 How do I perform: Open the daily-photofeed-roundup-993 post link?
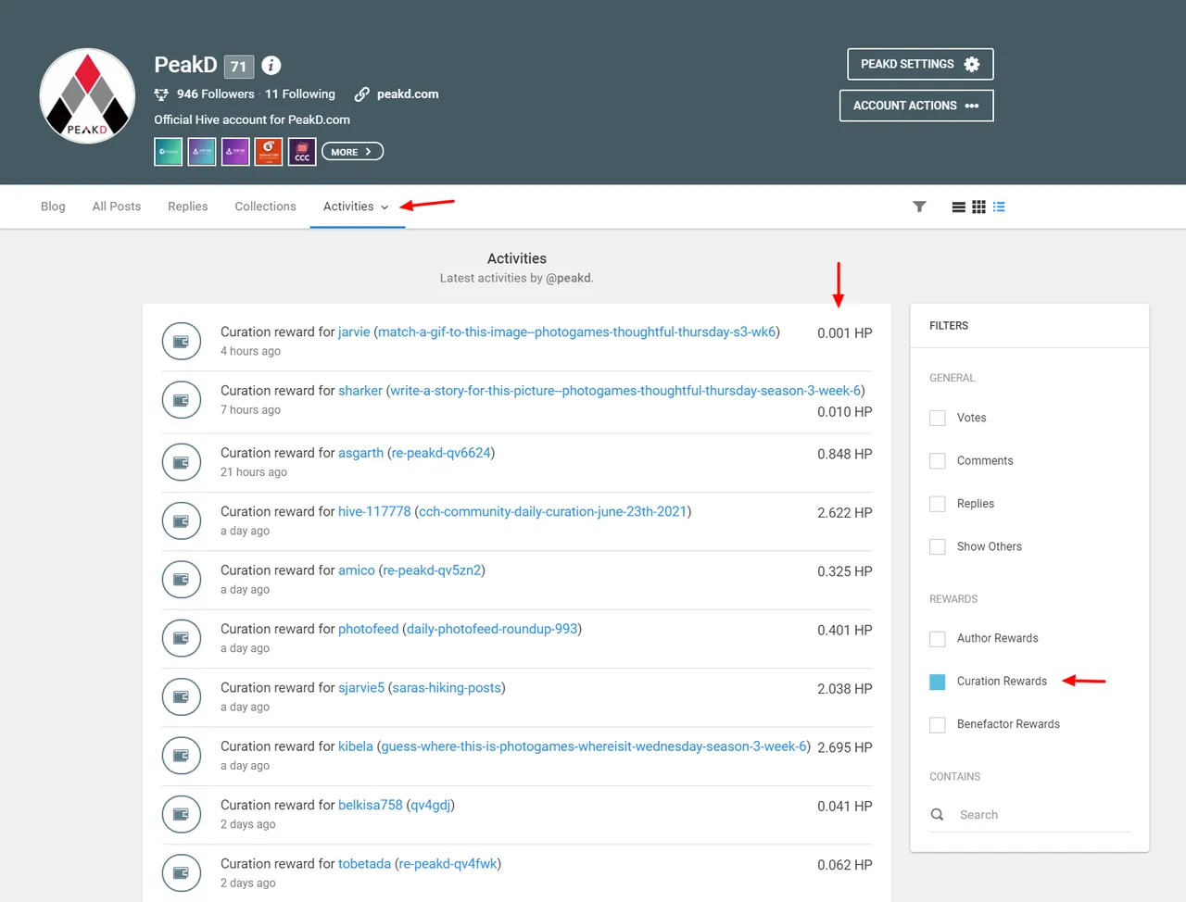[x=492, y=629]
